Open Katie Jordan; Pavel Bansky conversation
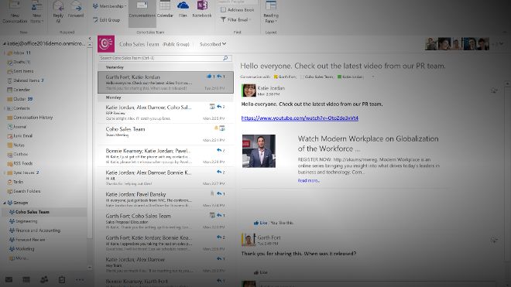Viewport: 511px width, 287px height. tap(166, 200)
